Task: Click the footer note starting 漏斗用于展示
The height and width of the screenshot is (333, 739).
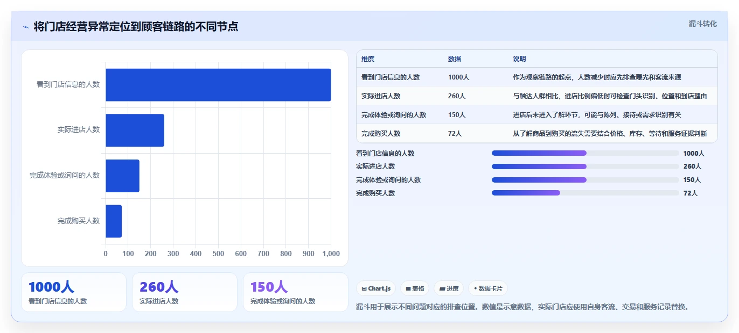Action: pyautogui.click(x=522, y=307)
